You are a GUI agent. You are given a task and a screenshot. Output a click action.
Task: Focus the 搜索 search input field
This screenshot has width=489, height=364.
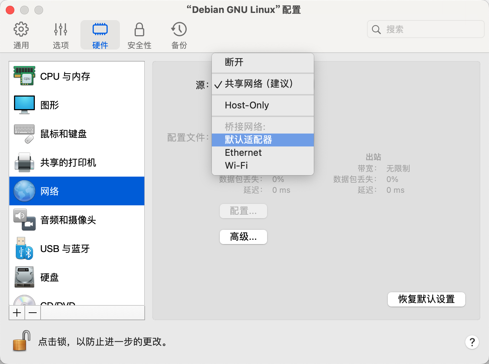[x=426, y=29]
